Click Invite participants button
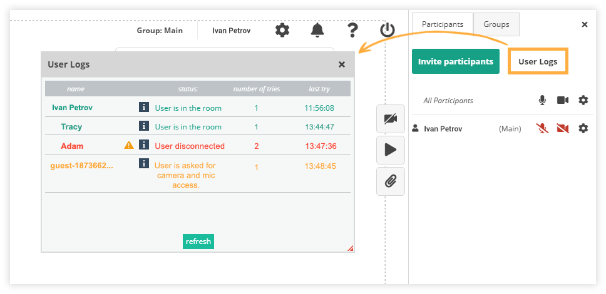The width and height of the screenshot is (606, 294). pyautogui.click(x=456, y=61)
